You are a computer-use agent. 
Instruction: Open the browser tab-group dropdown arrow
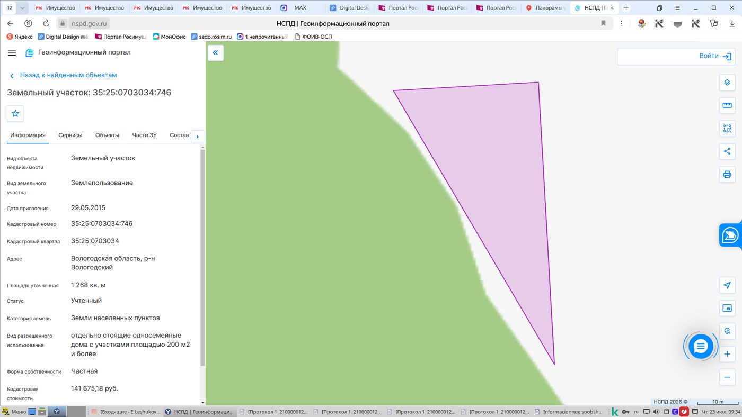[22, 8]
